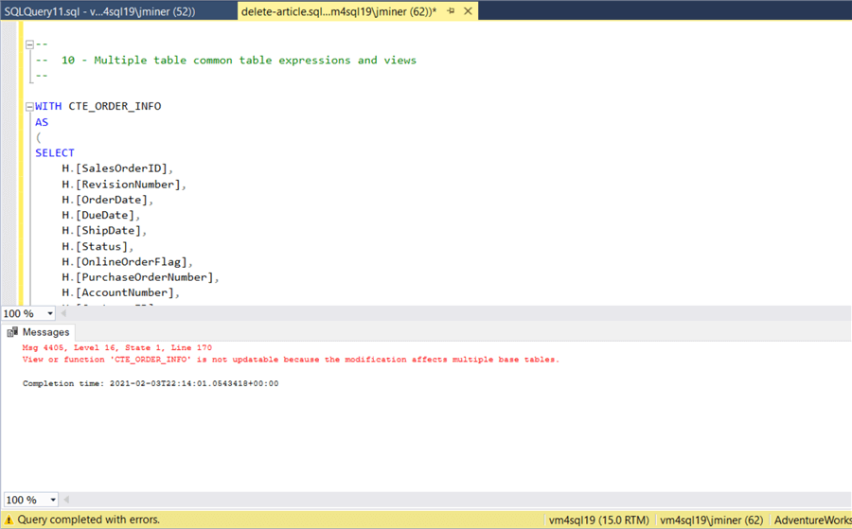Place cursor on H.[AccountNumber] line
Viewport: 852px width, 529px height.
(x=120, y=292)
